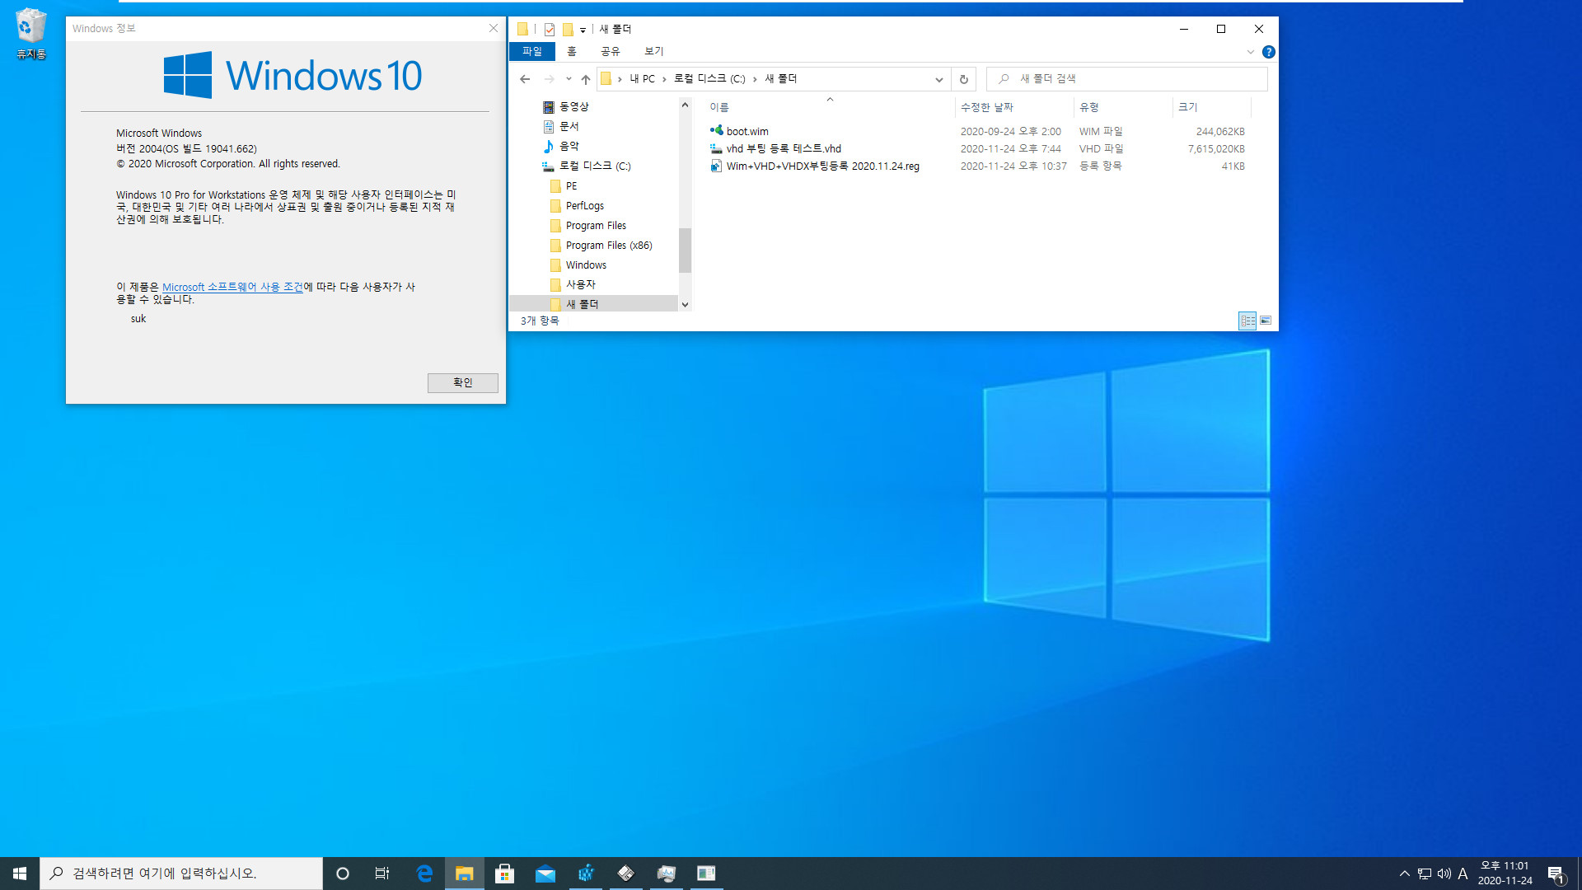
Task: Open the customize quick access toolbar dropdown
Action: pos(583,30)
